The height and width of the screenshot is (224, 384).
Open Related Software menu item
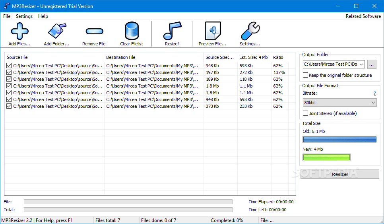click(x=363, y=16)
